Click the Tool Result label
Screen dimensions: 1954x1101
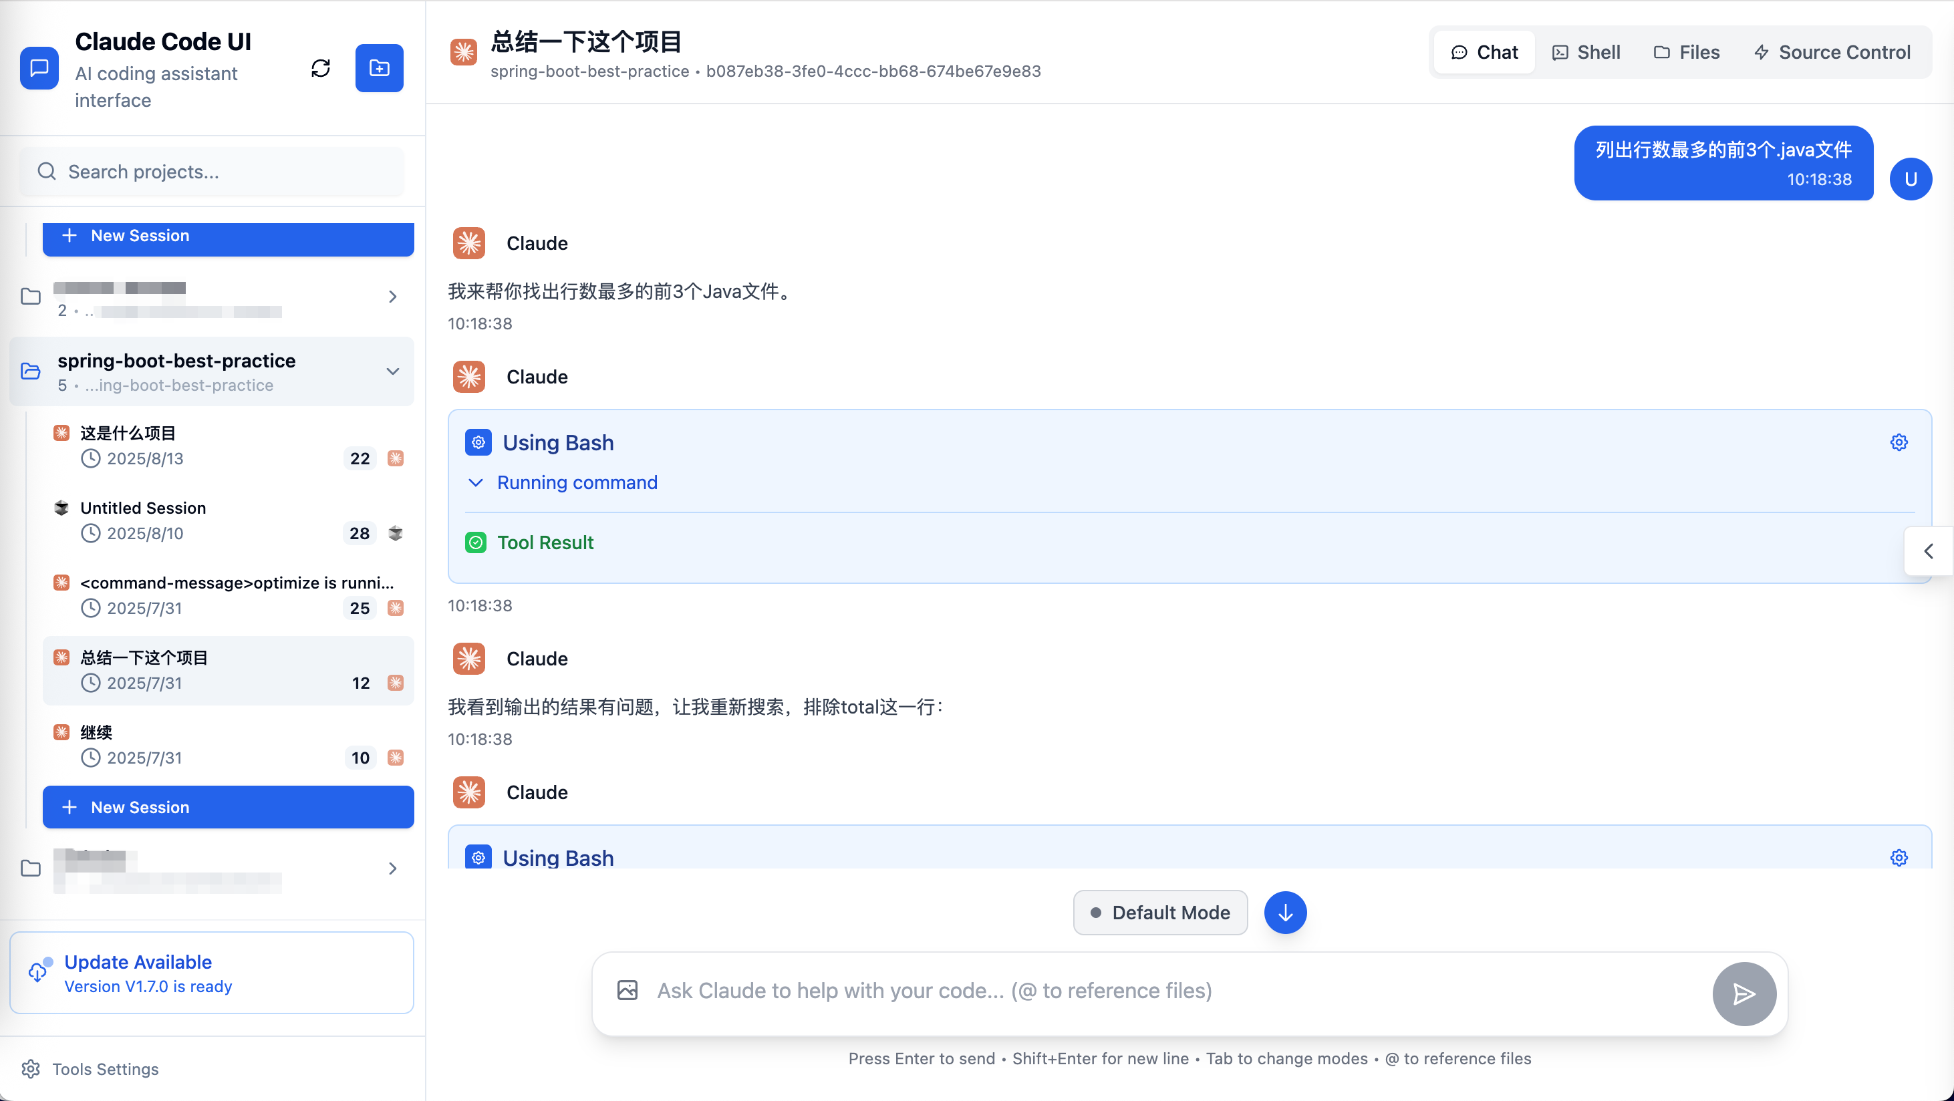coord(545,543)
